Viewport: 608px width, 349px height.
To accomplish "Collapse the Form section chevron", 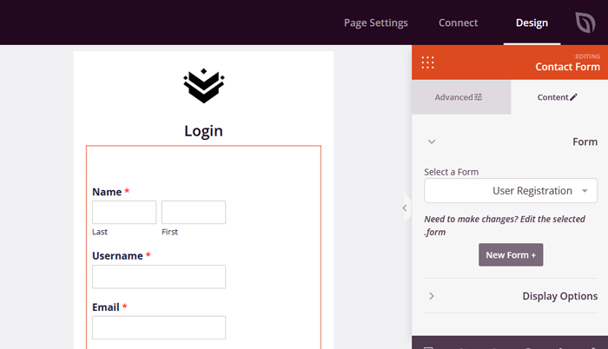I will (432, 142).
